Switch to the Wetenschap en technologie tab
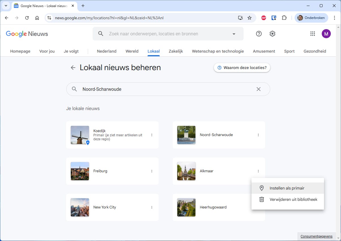341x241 pixels. [x=218, y=51]
